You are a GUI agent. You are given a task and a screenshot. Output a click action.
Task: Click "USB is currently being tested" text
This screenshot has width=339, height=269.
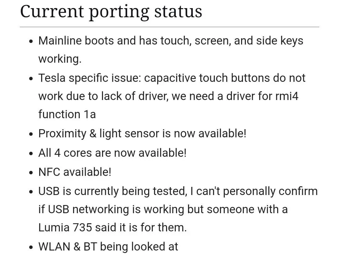[x=113, y=191]
